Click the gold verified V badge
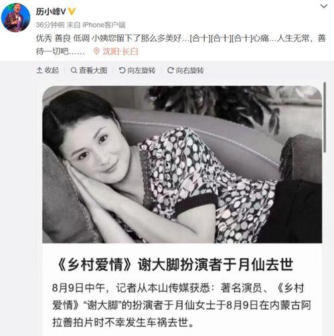 tap(72, 11)
